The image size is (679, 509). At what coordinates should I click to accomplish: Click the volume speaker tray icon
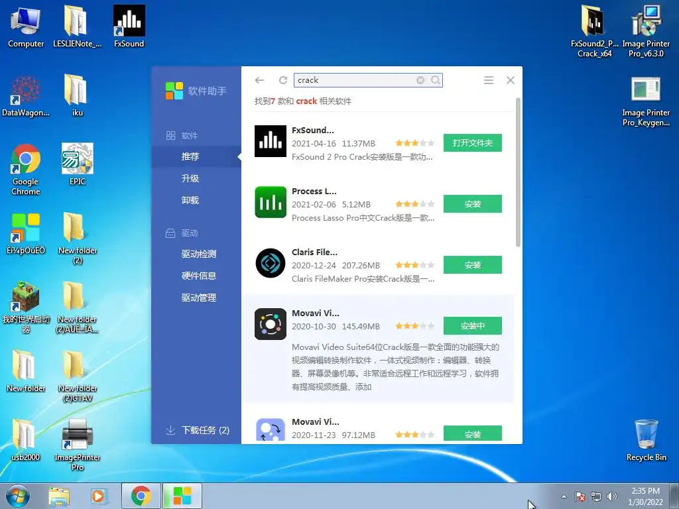click(612, 496)
